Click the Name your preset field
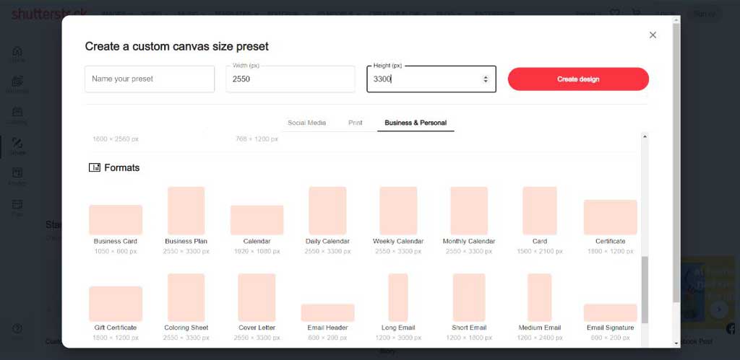 coord(150,79)
